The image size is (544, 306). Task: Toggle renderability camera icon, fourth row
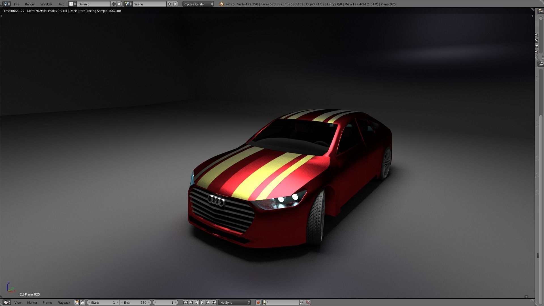click(537, 52)
